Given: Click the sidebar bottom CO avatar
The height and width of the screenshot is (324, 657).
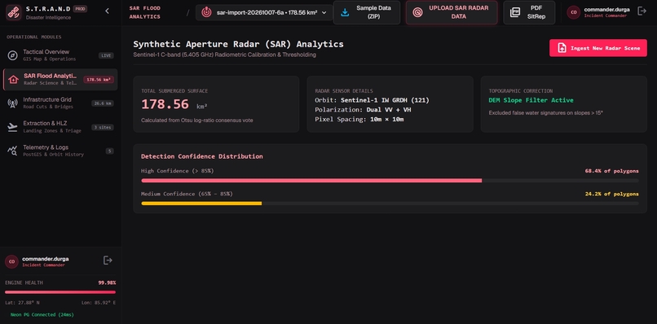Looking at the screenshot, I should tap(11, 261).
